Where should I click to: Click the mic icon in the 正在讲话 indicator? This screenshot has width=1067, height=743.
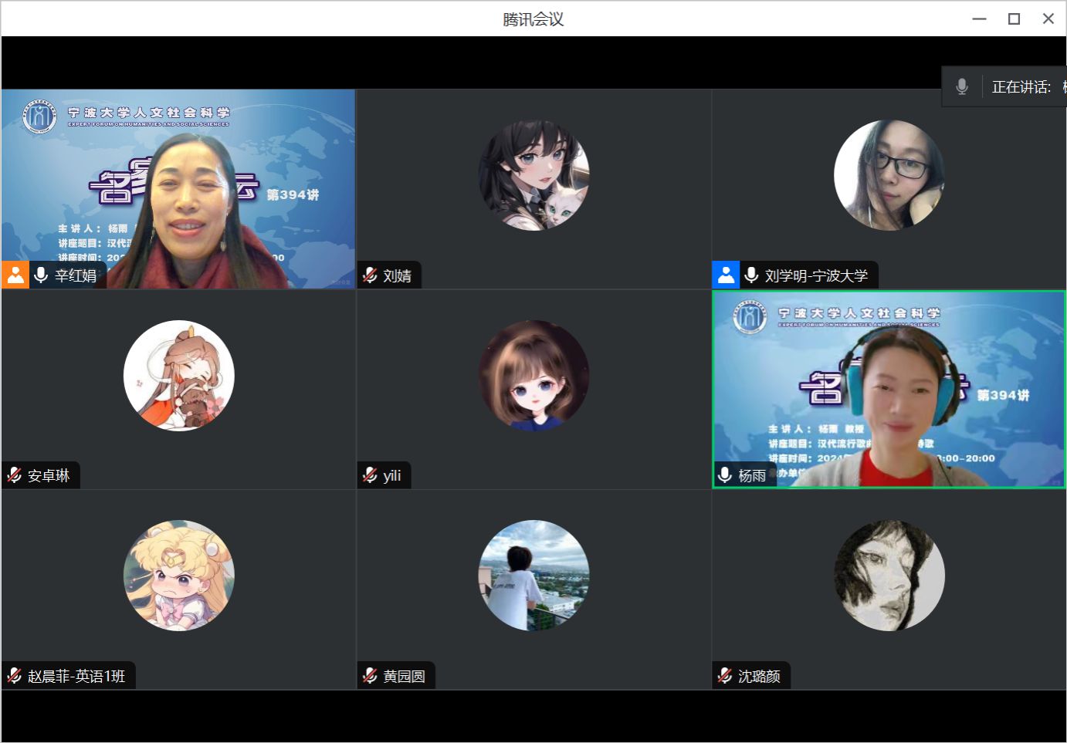[x=962, y=87]
